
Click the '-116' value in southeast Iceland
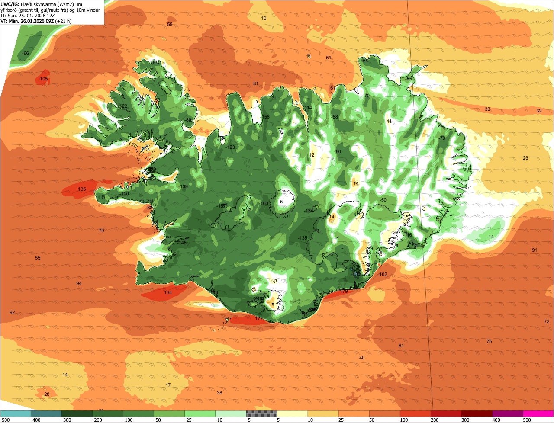pos(408,235)
